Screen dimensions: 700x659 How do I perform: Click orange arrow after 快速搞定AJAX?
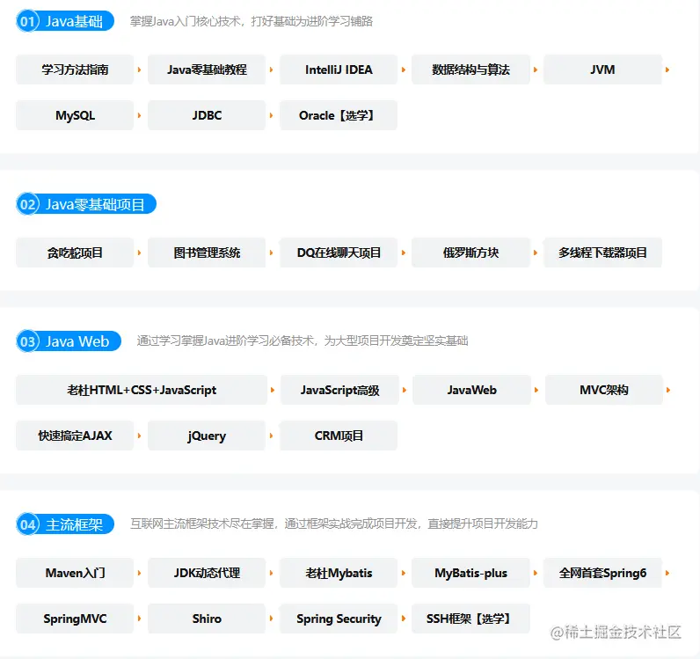(x=139, y=436)
